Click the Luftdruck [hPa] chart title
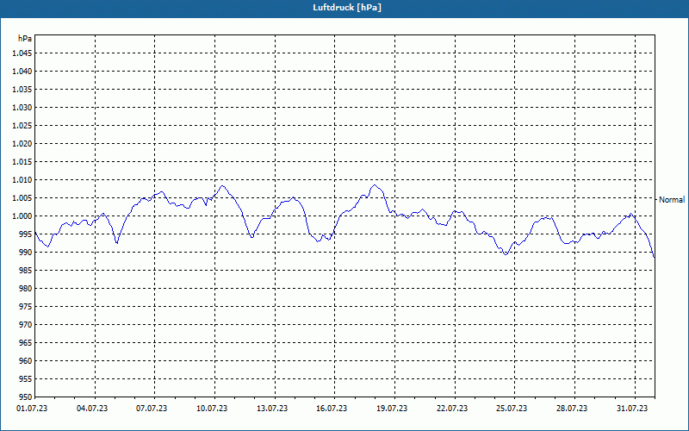The image size is (689, 431). coord(347,8)
